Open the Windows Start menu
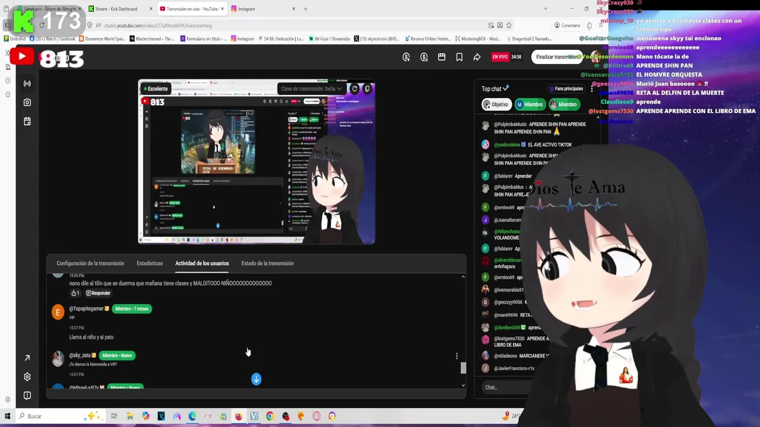 pyautogui.click(x=7, y=416)
